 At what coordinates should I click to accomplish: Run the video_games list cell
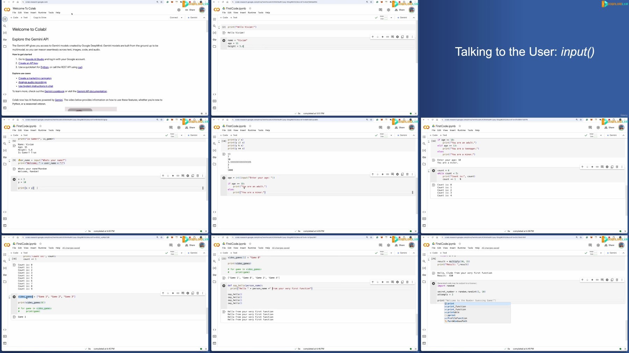click(14, 297)
